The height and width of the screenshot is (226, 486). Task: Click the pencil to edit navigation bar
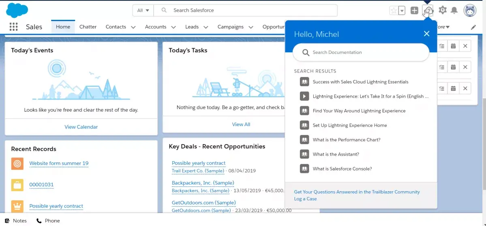[x=473, y=27]
